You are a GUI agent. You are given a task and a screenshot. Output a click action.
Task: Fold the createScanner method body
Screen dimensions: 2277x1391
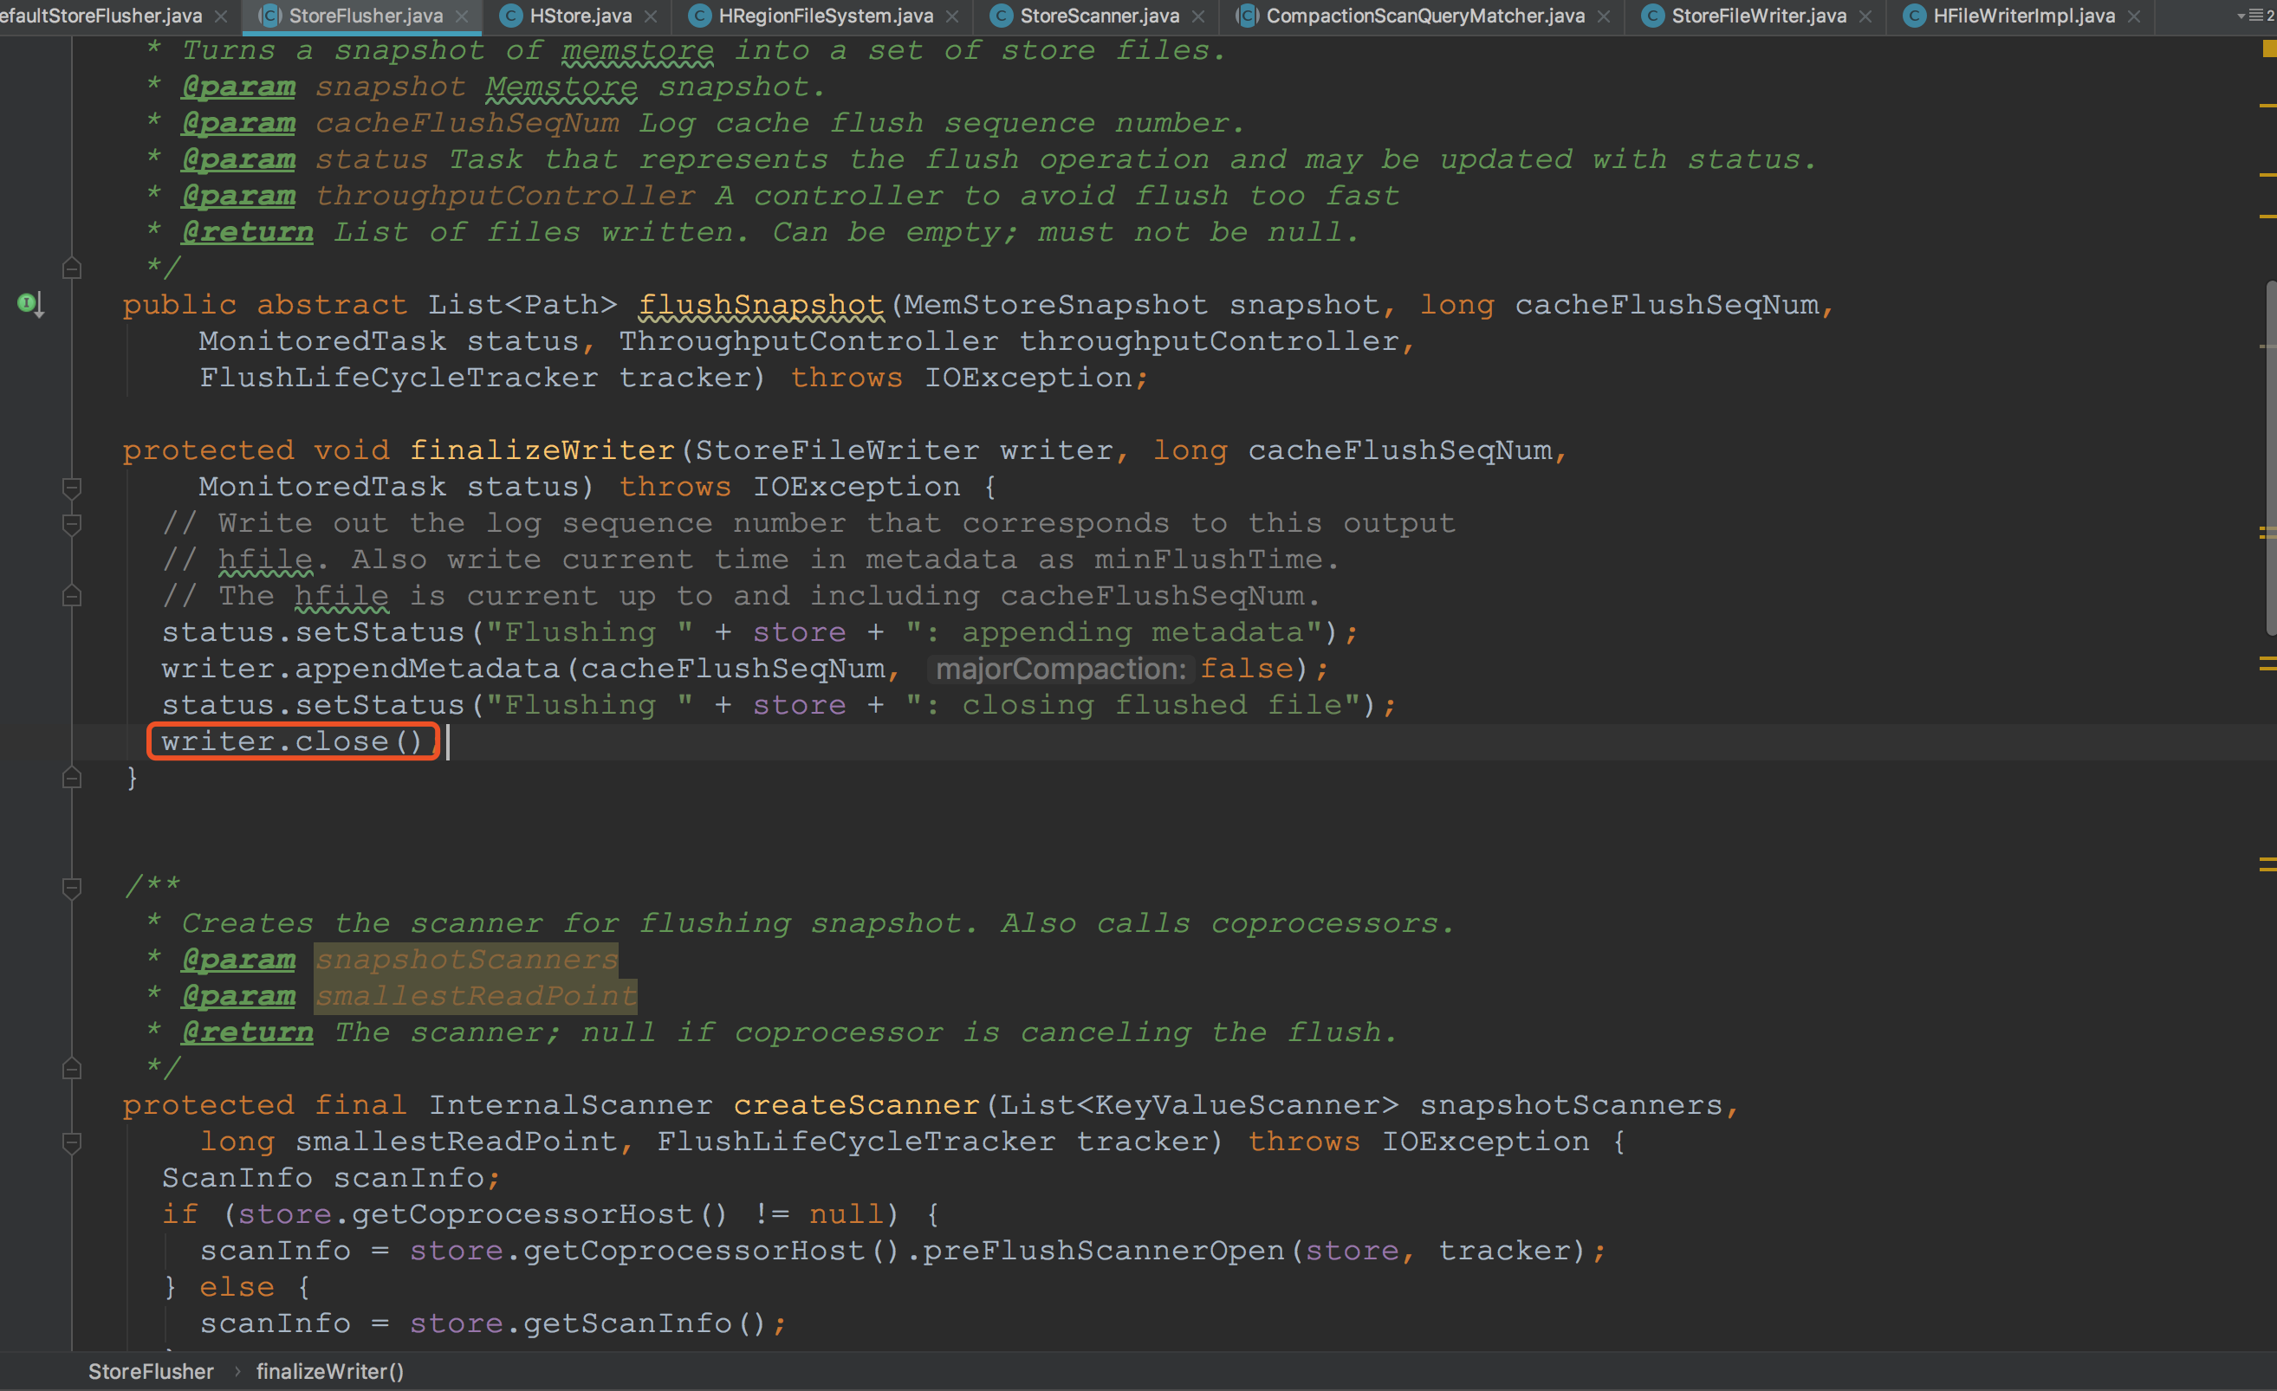click(x=71, y=1142)
